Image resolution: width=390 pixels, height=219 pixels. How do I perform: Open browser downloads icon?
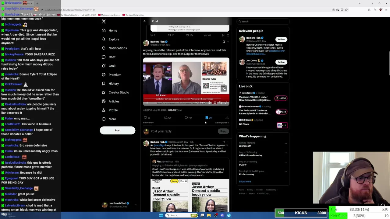tap(369, 10)
